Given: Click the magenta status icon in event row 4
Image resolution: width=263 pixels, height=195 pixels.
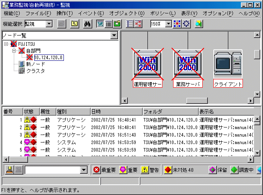Looking at the screenshot, I should tap(27, 142).
